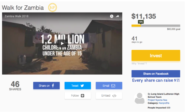Play the Zambia Walk 2018 video
Image resolution: width=186 pixels, height=112 pixels.
(x=62, y=43)
